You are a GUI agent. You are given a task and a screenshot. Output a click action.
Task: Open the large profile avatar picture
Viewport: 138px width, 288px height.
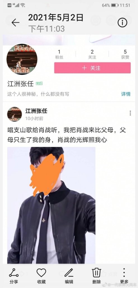point(22,59)
